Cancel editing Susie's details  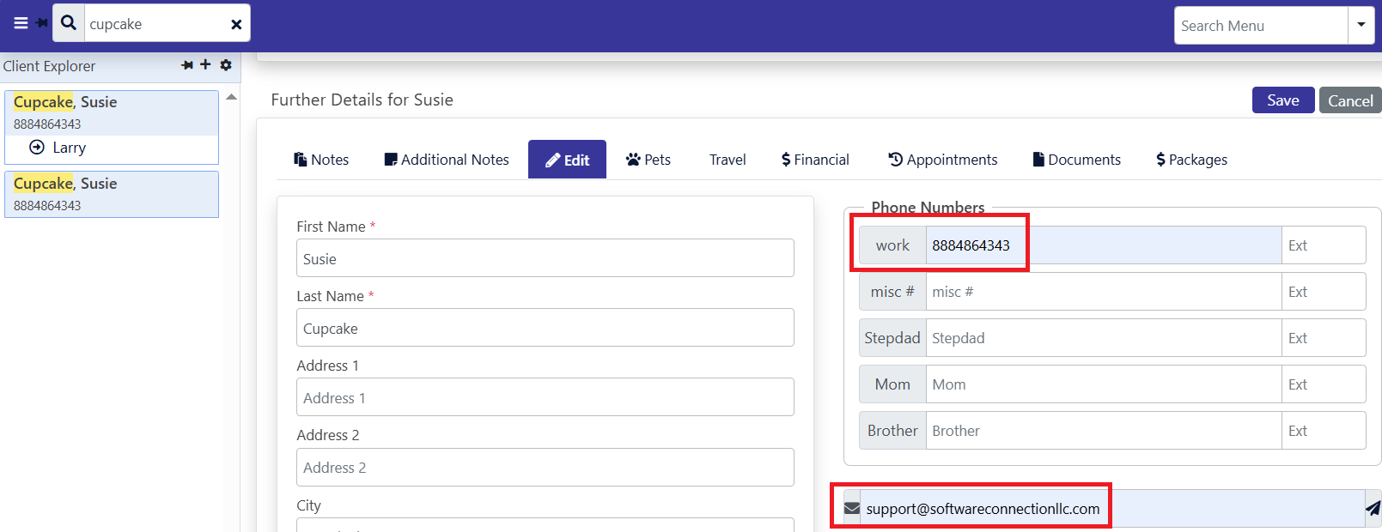(x=1349, y=100)
